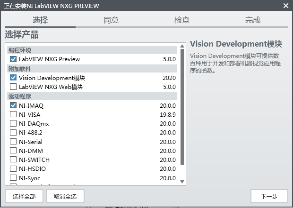Uncheck the NI-IMAQ driver checkbox

[x=13, y=106]
